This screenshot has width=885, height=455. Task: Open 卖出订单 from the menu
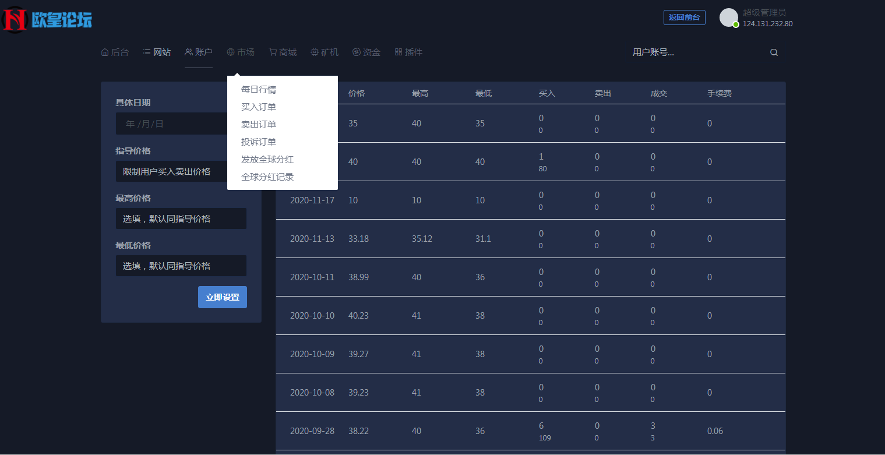click(x=258, y=124)
